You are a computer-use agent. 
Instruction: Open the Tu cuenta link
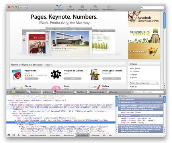135,71
